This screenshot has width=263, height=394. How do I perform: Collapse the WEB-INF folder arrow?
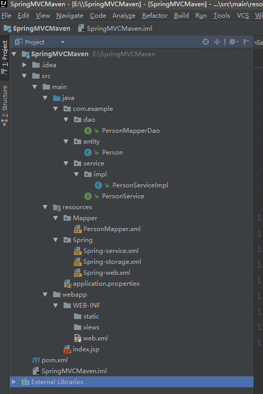tap(56, 306)
